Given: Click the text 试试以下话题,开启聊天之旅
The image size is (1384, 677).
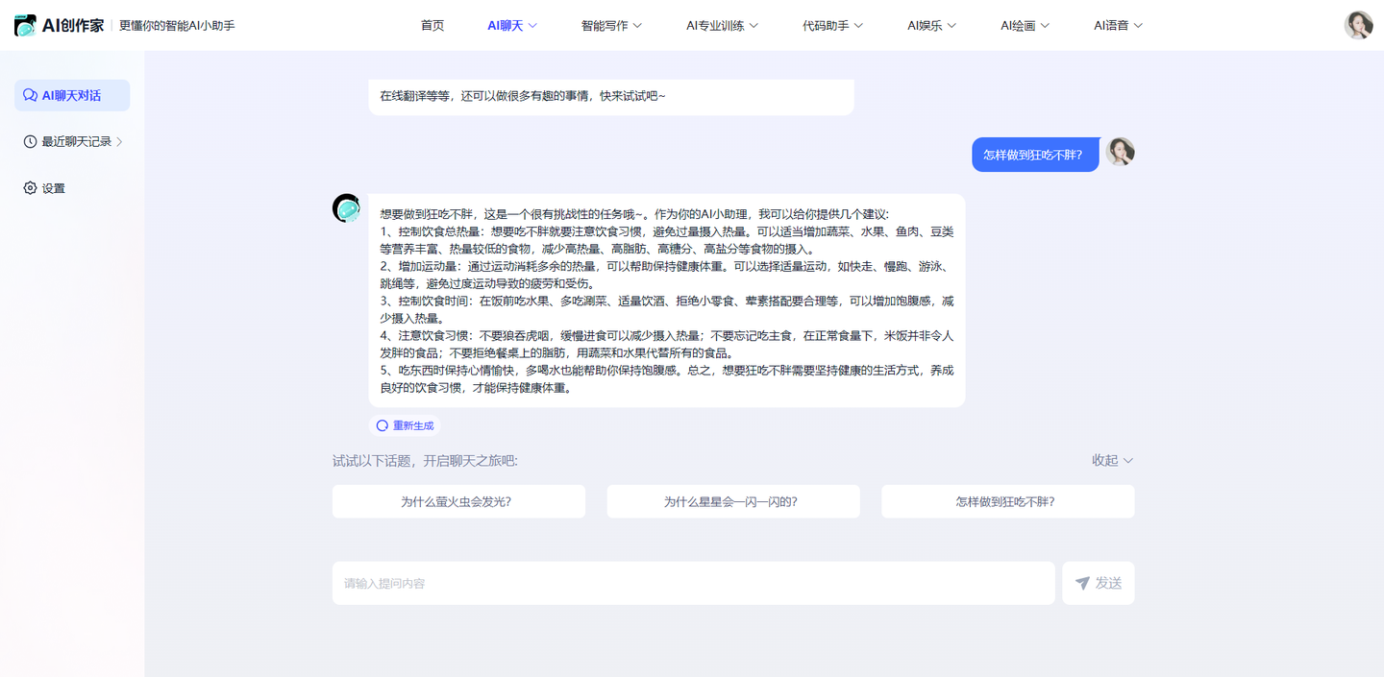Looking at the screenshot, I should pos(425,461).
